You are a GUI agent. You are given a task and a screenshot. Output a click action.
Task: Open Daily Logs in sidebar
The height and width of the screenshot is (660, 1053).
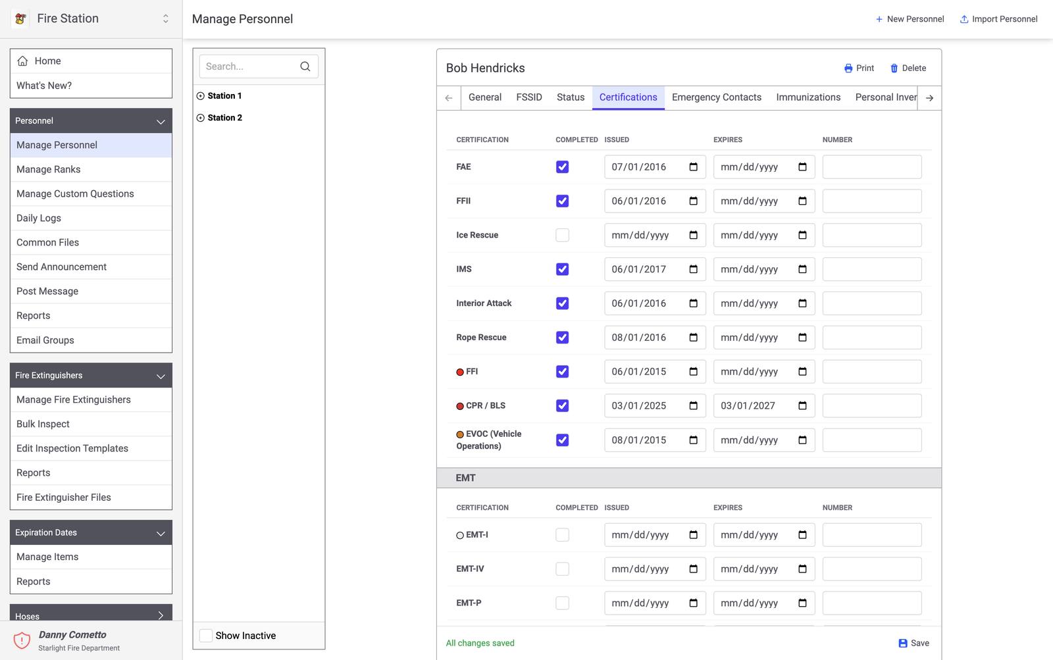click(91, 218)
